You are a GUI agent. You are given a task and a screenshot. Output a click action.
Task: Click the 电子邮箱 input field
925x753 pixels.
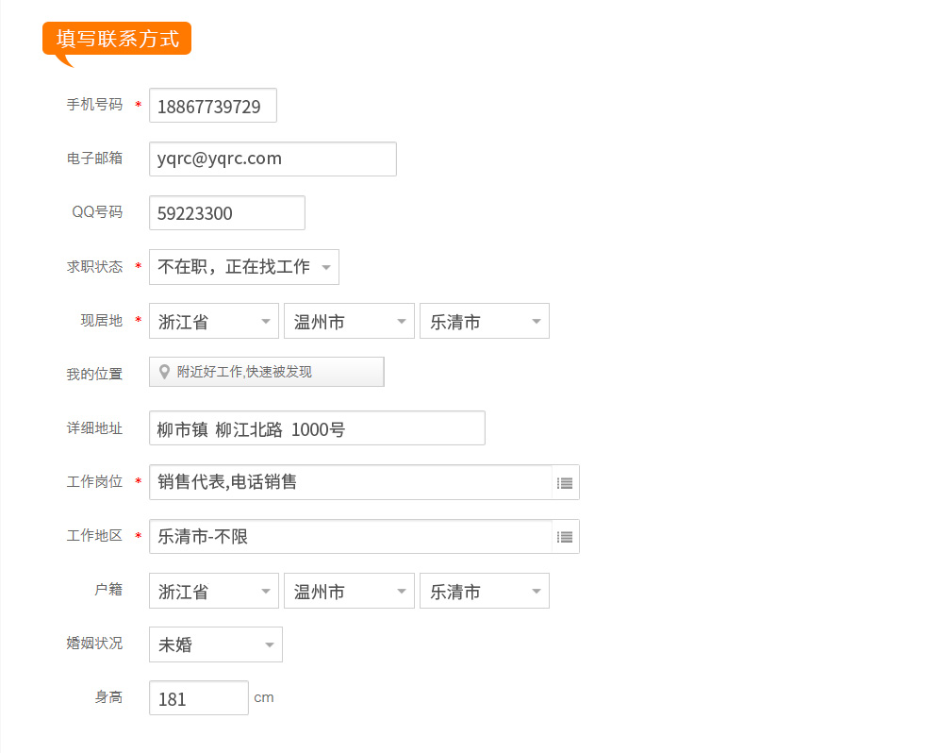273,159
